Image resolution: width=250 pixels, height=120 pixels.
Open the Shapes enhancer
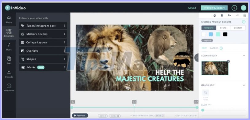[43, 59]
